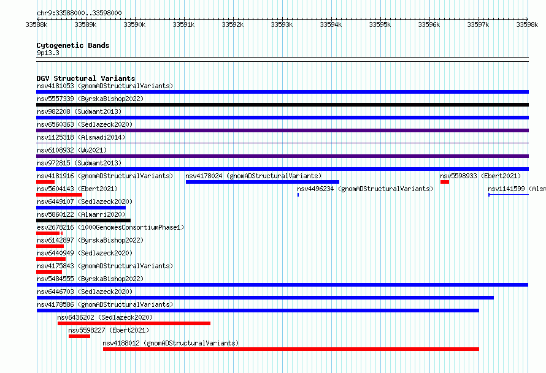
Task: Click the nsv982208 Sudmant2013 label
Action: pos(79,111)
